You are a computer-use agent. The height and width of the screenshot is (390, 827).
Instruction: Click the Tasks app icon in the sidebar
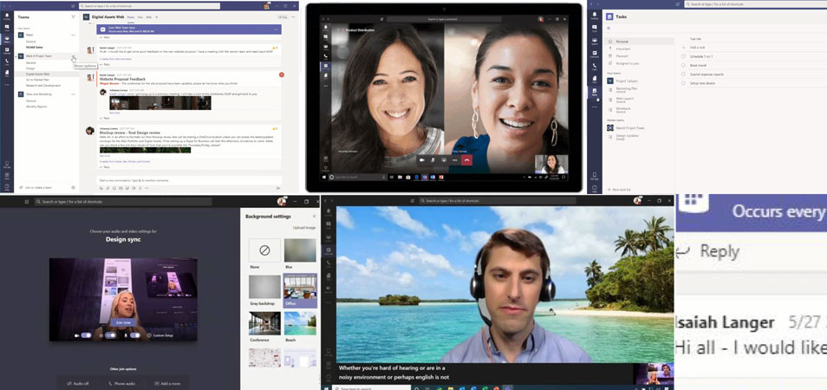(594, 90)
